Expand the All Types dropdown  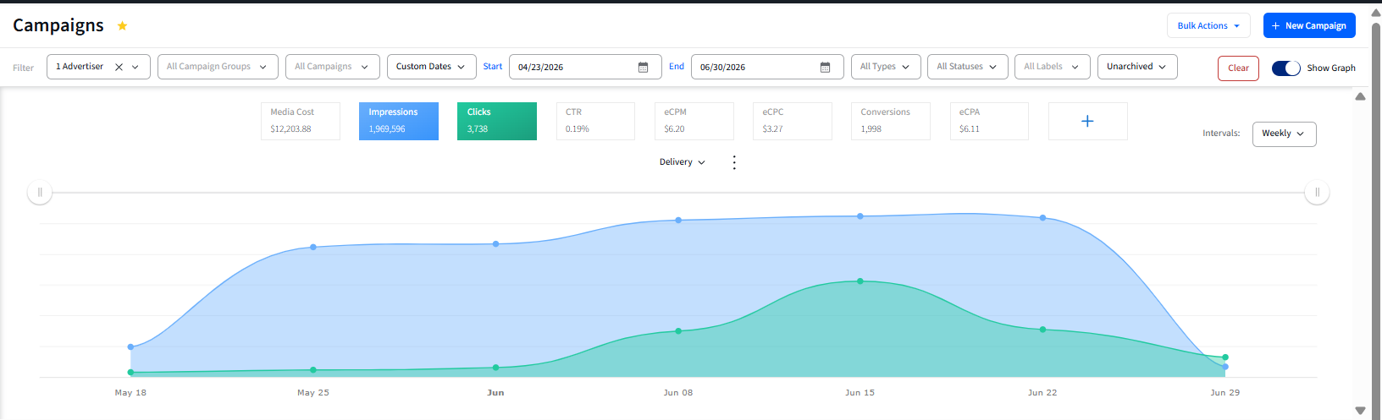(x=885, y=67)
